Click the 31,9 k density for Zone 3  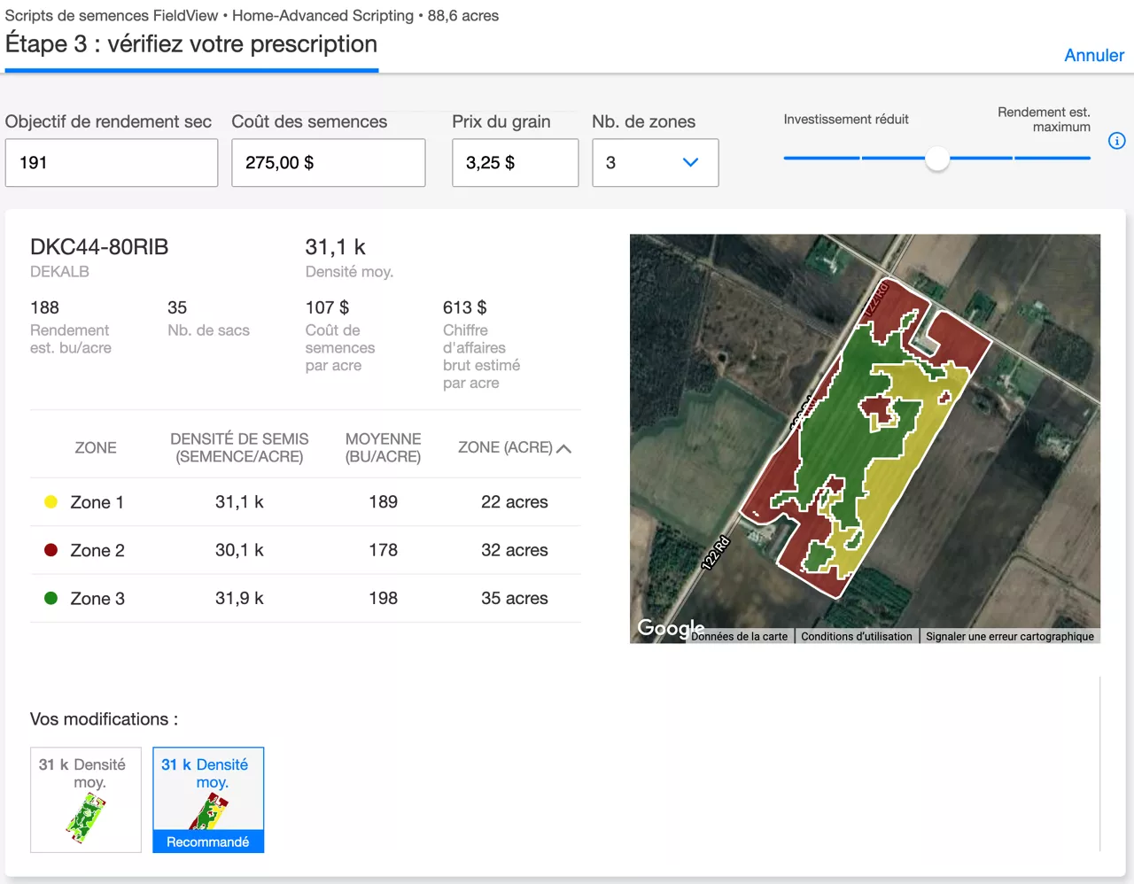(239, 599)
